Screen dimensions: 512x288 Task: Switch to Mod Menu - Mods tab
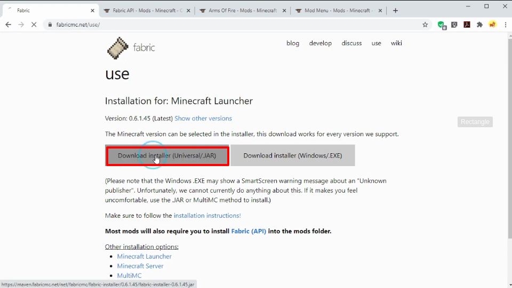point(339,11)
